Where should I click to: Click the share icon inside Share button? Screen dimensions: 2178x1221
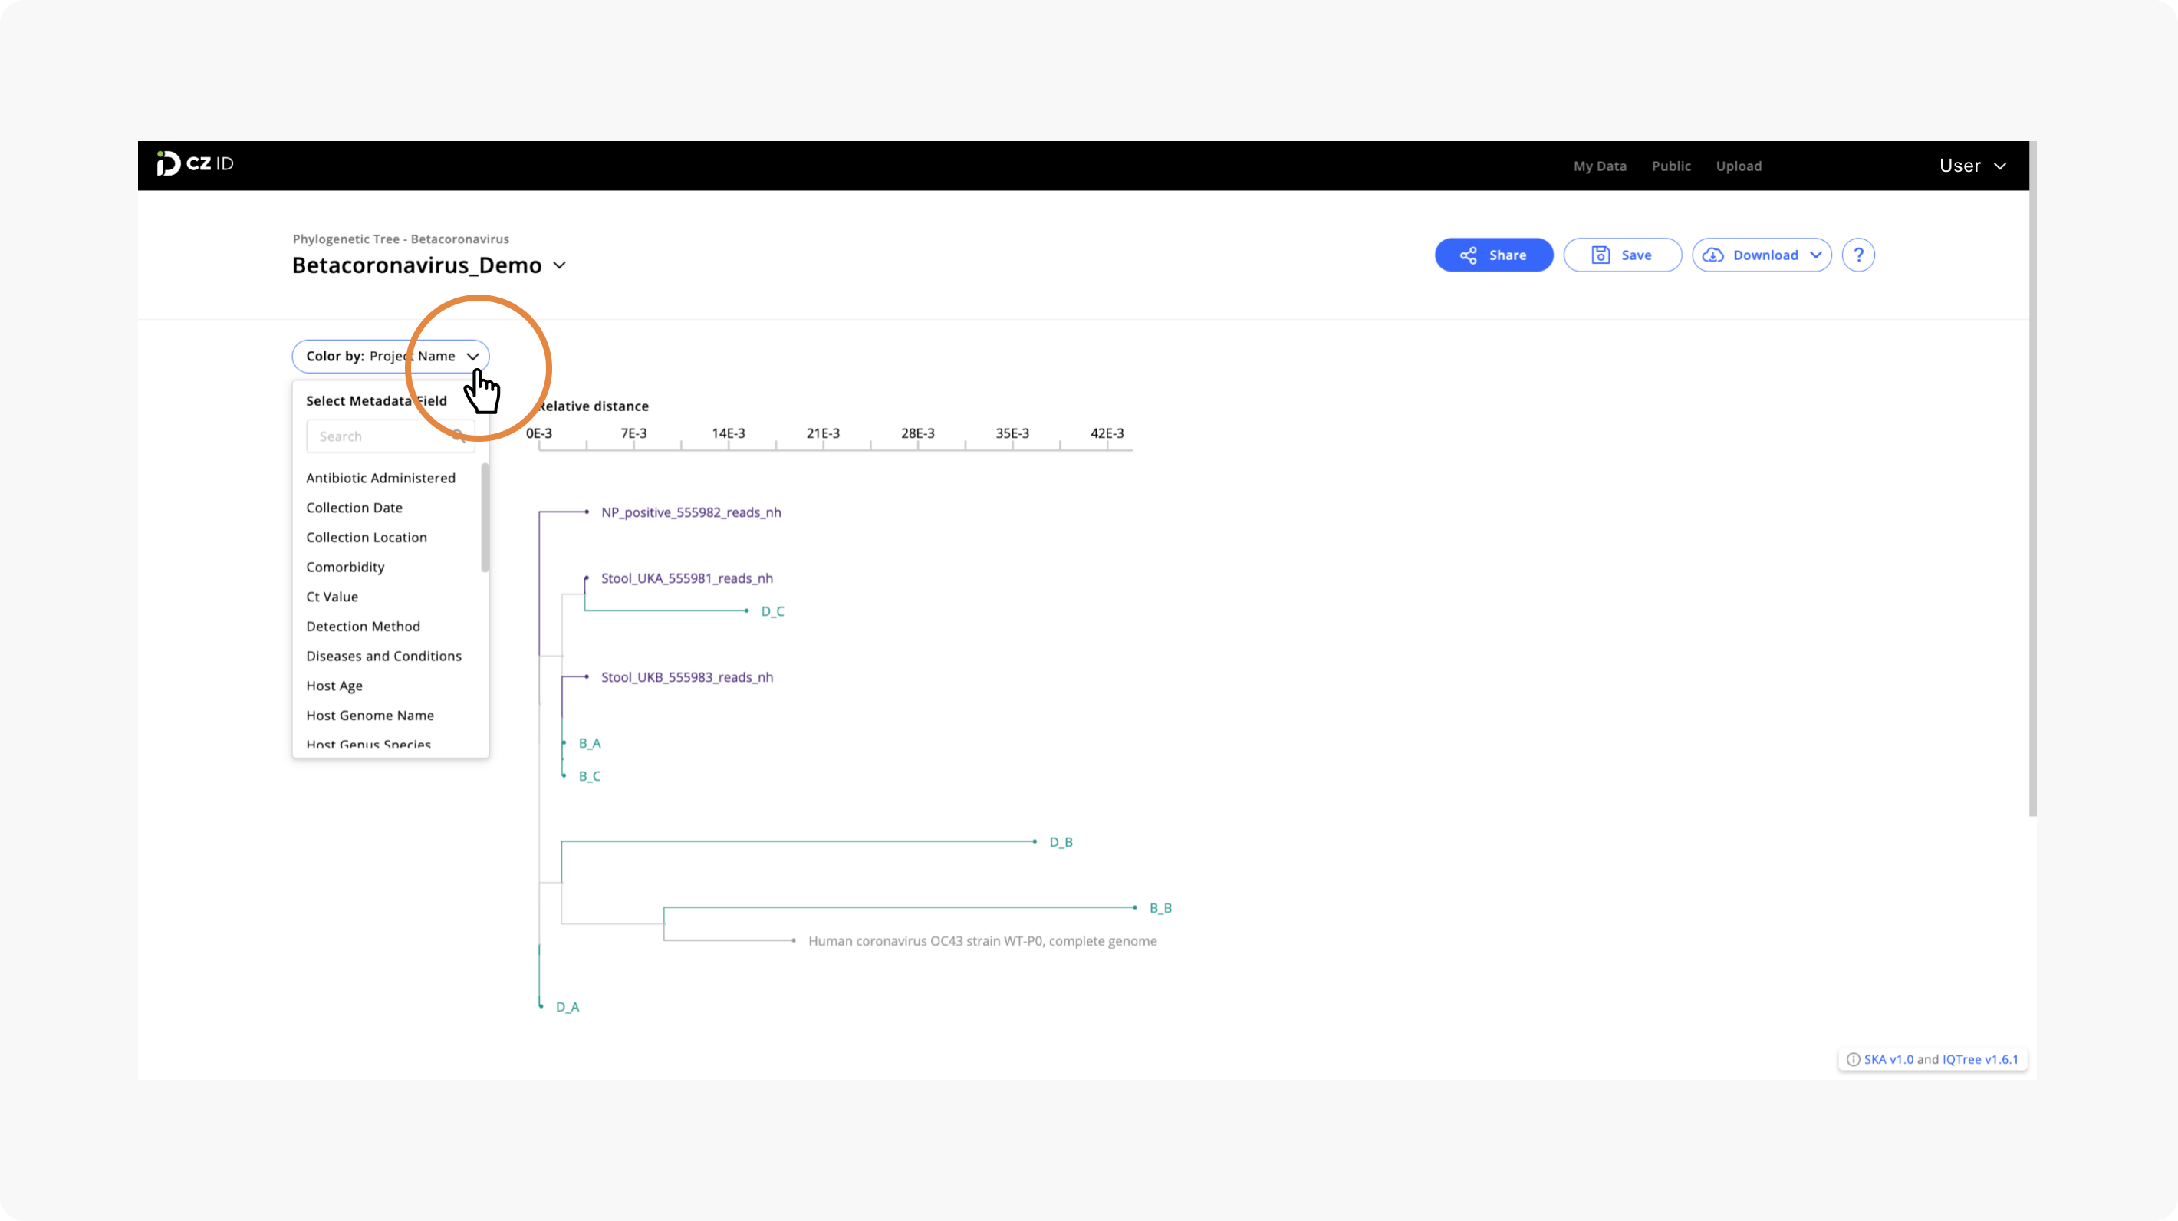click(x=1468, y=255)
